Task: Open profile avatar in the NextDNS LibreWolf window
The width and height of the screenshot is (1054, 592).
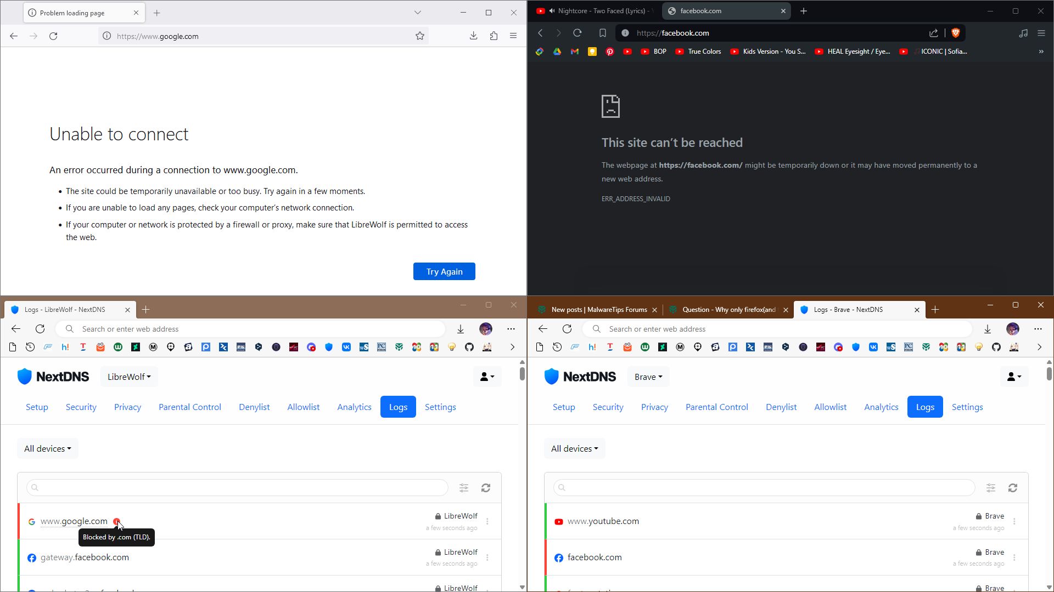Action: [486, 329]
